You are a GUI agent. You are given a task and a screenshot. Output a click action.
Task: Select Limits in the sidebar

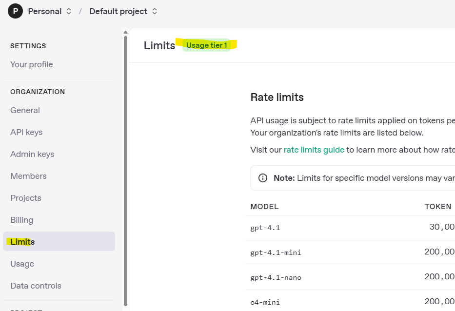(x=59, y=241)
